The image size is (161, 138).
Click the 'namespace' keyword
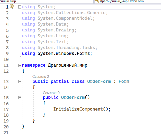coord(34,65)
